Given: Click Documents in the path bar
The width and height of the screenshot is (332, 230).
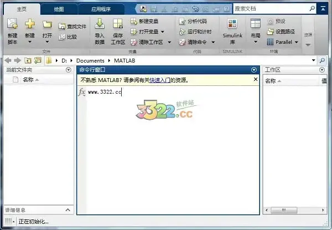Looking at the screenshot, I should click(90, 60).
